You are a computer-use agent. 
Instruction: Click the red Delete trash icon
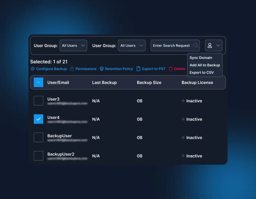171,69
